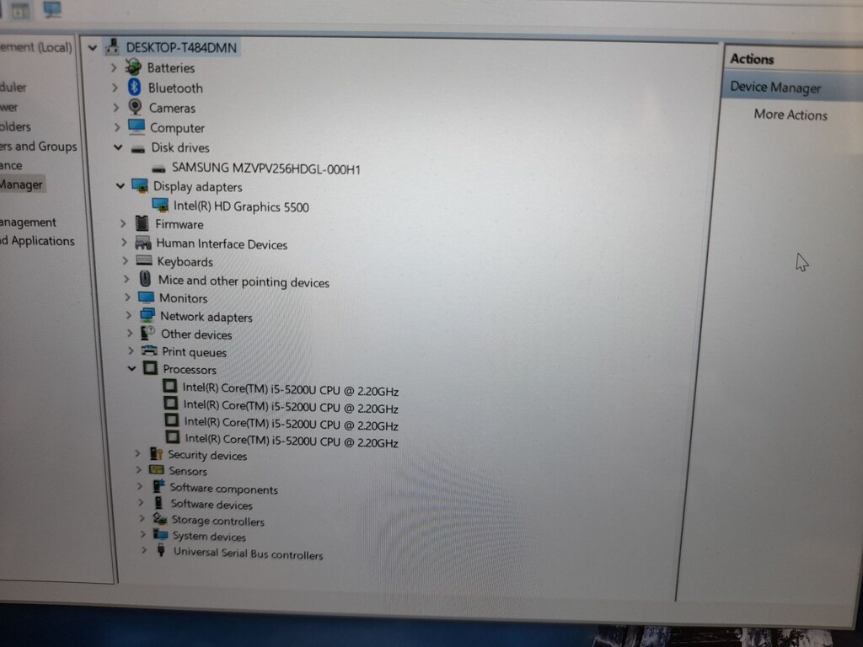This screenshot has height=647, width=863.
Task: Select the Manager item in left console tree
Action: click(21, 184)
